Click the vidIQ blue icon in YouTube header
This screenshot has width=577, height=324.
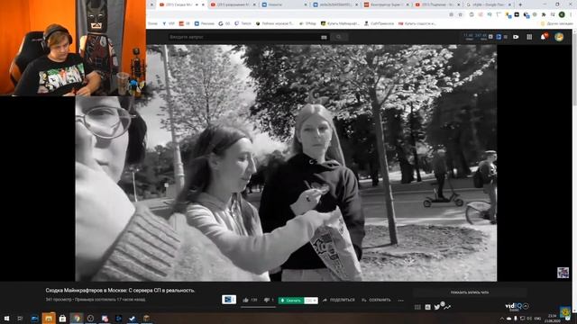[x=499, y=37]
